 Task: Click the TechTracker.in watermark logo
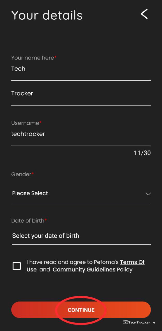point(139,322)
